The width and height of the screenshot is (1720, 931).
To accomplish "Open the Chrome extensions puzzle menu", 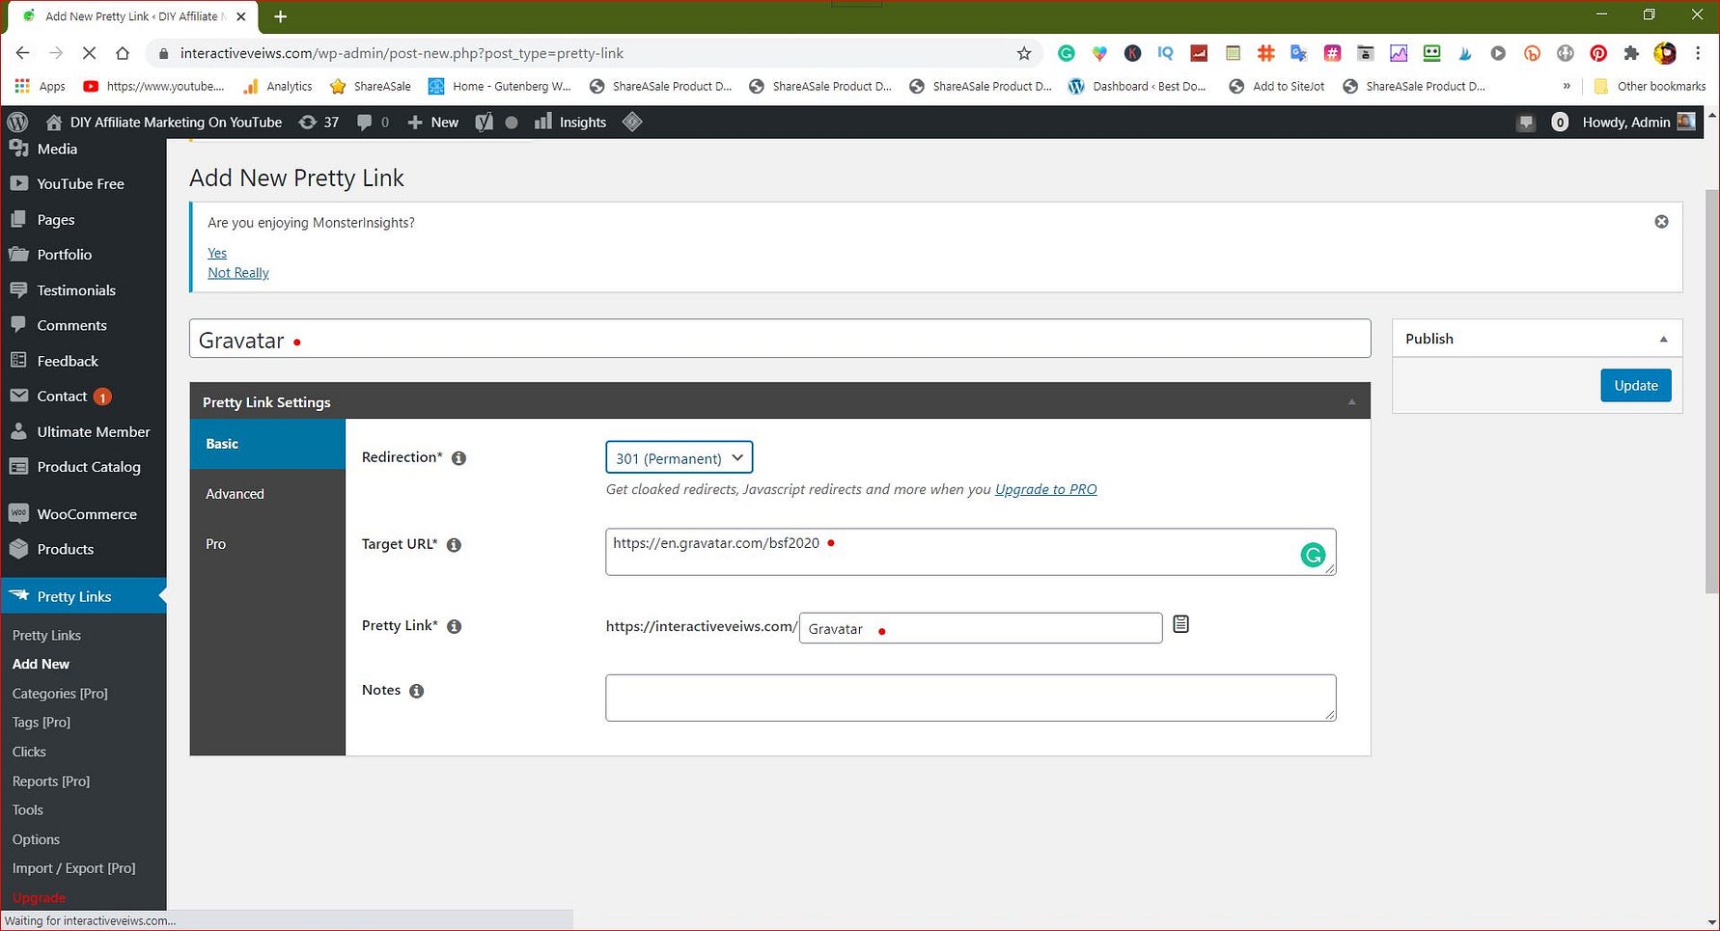I will [1631, 53].
